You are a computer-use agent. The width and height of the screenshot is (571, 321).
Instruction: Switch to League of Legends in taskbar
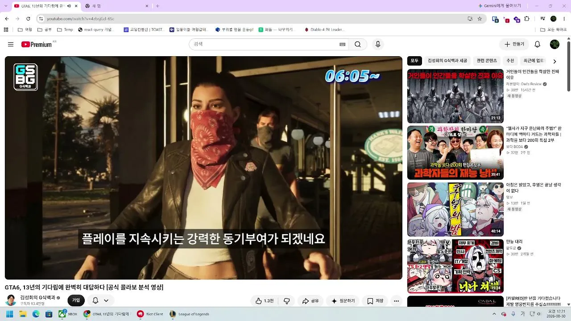tap(190, 314)
